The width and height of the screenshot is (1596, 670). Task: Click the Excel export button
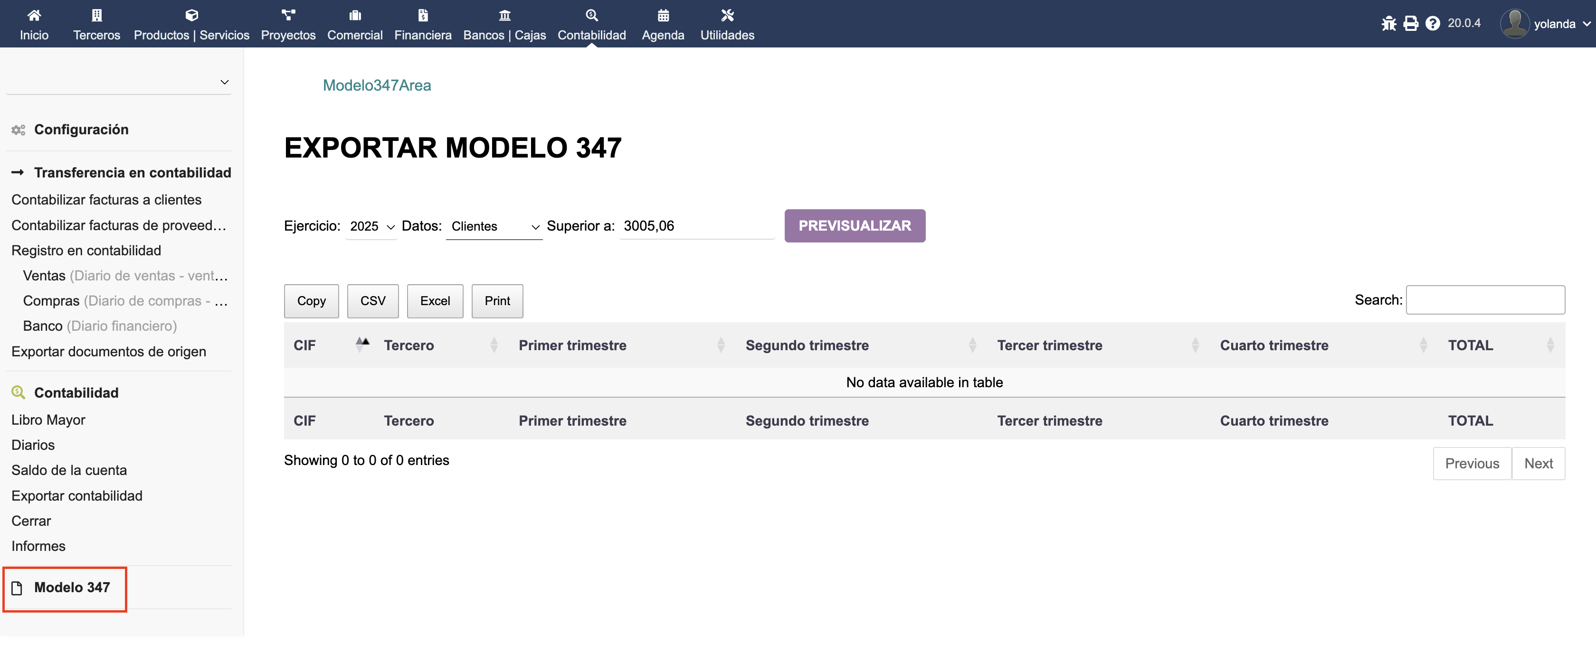click(435, 301)
